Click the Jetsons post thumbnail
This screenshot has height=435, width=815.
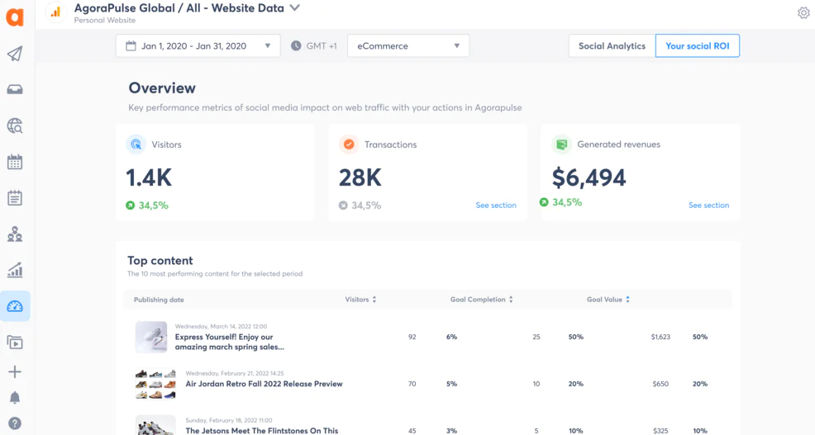[x=155, y=425]
